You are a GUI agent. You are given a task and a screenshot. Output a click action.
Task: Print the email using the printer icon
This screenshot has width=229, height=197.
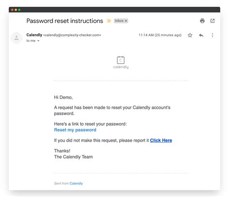(x=202, y=21)
